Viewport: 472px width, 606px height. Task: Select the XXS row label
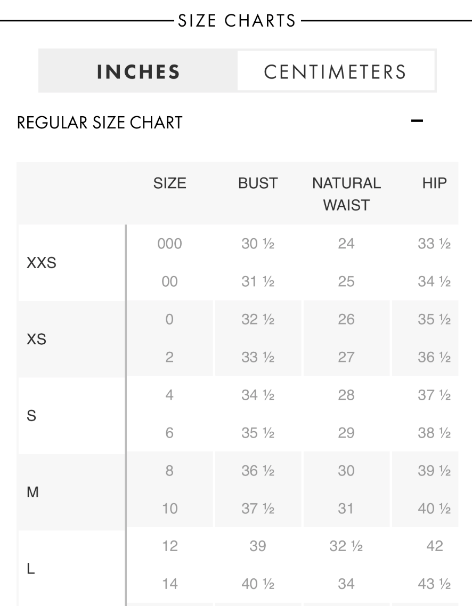pos(42,263)
